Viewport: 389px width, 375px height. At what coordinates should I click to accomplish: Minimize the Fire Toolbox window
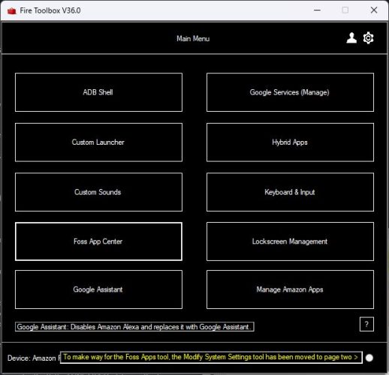[x=317, y=10]
